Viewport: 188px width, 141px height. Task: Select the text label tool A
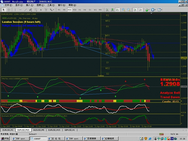[41, 10]
